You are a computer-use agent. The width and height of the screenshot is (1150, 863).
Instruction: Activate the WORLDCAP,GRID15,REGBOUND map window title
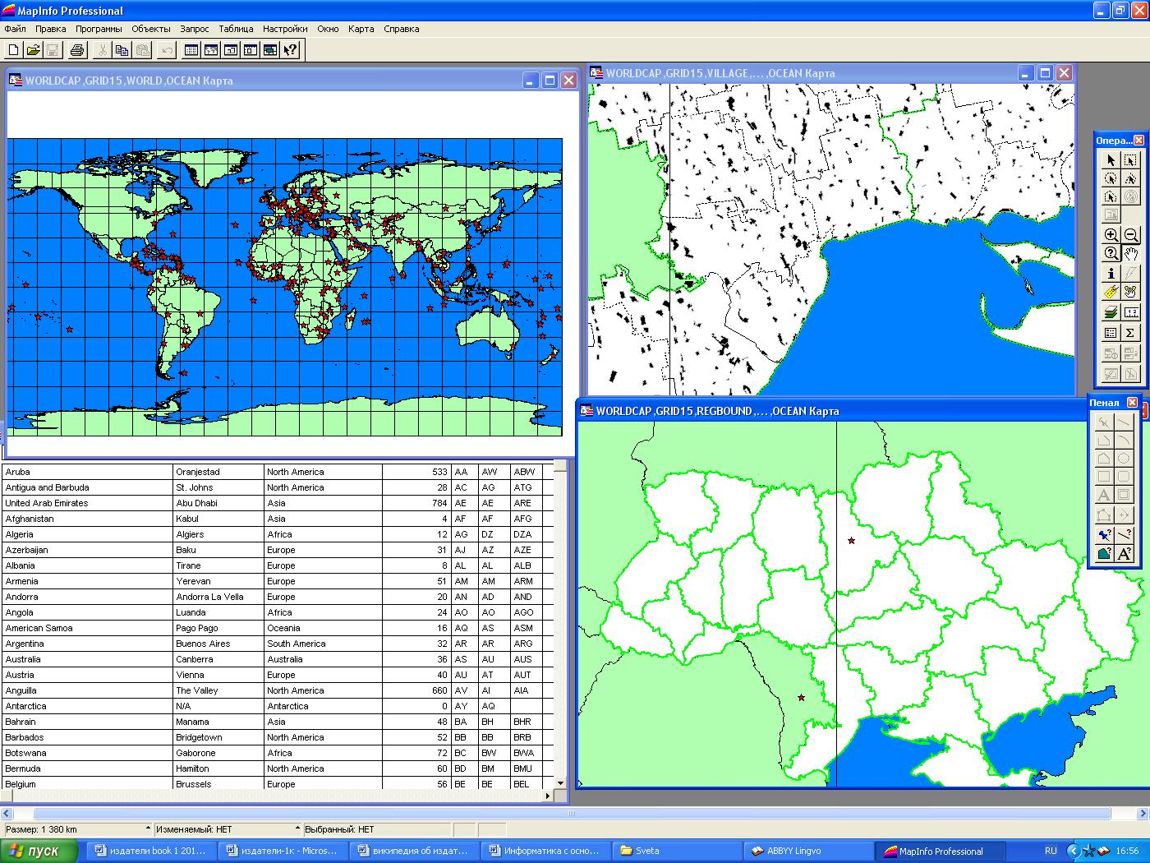(717, 411)
